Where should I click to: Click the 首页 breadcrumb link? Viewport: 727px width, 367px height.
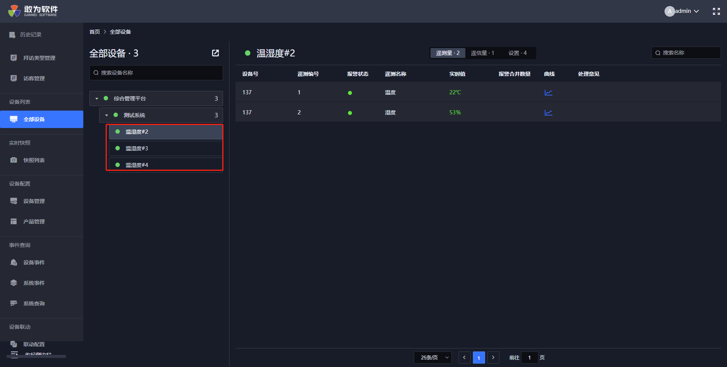point(95,32)
